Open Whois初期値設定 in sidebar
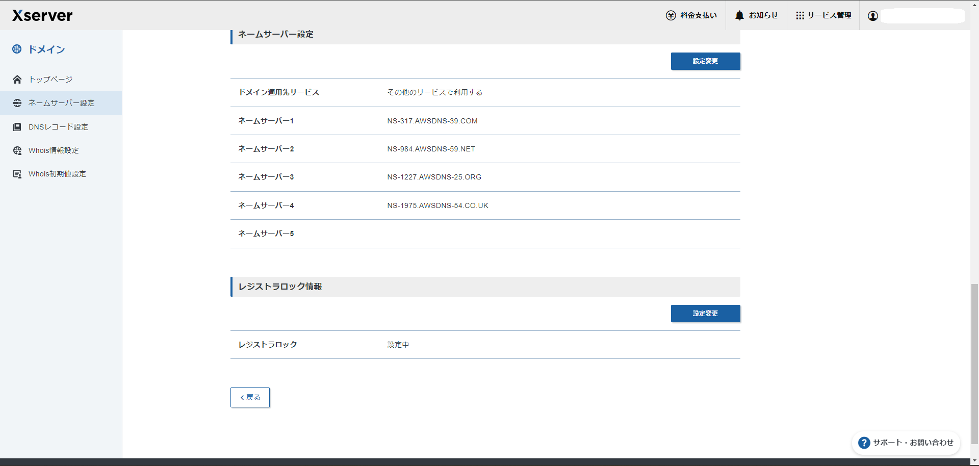The height and width of the screenshot is (466, 979). pyautogui.click(x=61, y=174)
